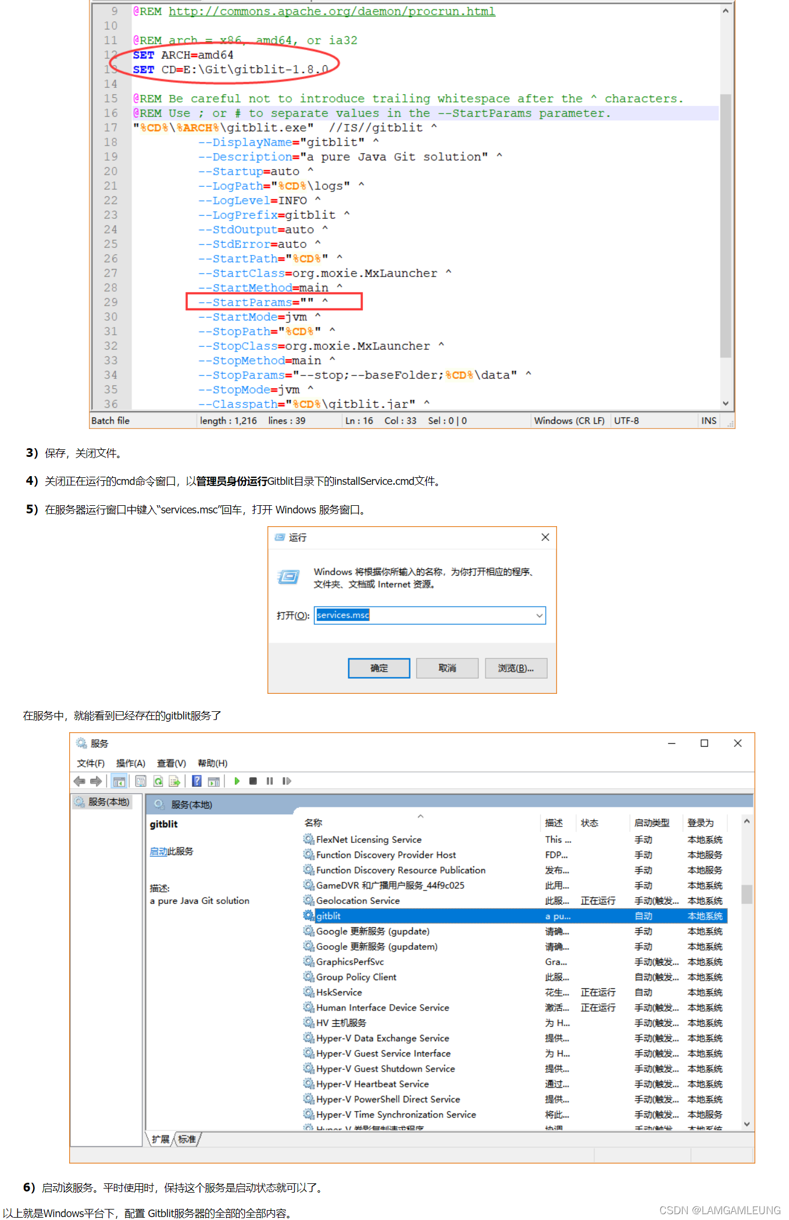Restart the service using restart icon
The height and width of the screenshot is (1220, 789).
coord(287,781)
